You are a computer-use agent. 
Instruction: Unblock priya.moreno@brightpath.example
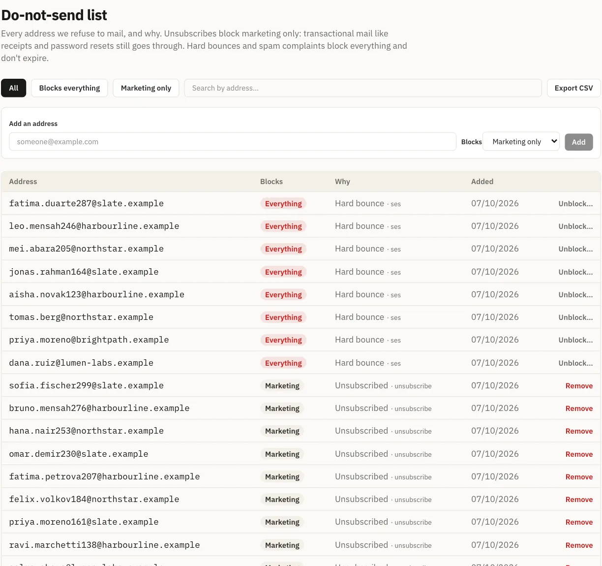point(575,340)
